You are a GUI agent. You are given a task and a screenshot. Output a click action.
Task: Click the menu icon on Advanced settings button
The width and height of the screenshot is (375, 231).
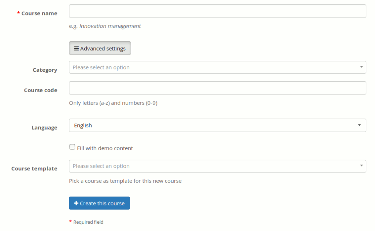pyautogui.click(x=76, y=48)
